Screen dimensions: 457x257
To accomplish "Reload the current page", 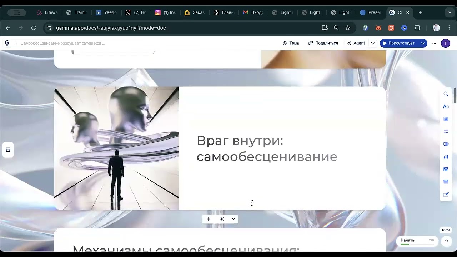I will pos(34,28).
